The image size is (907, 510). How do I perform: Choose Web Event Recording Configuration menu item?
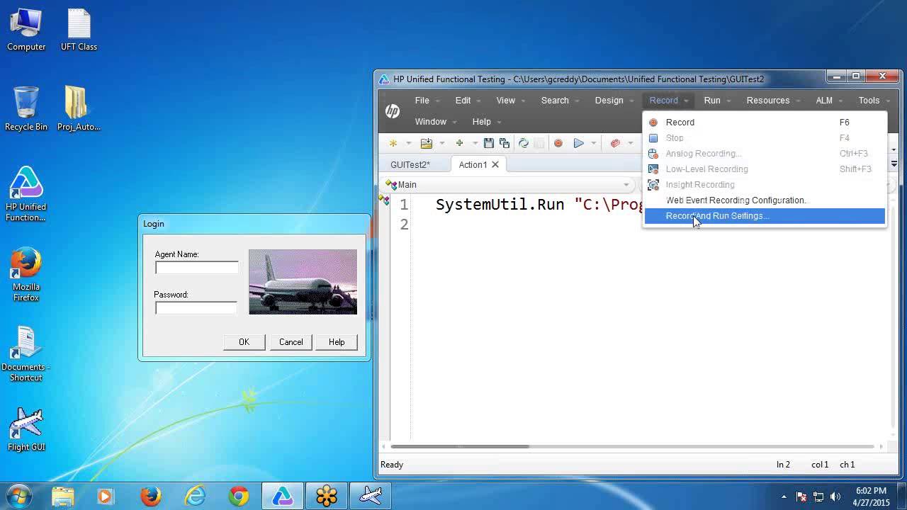pyautogui.click(x=765, y=200)
